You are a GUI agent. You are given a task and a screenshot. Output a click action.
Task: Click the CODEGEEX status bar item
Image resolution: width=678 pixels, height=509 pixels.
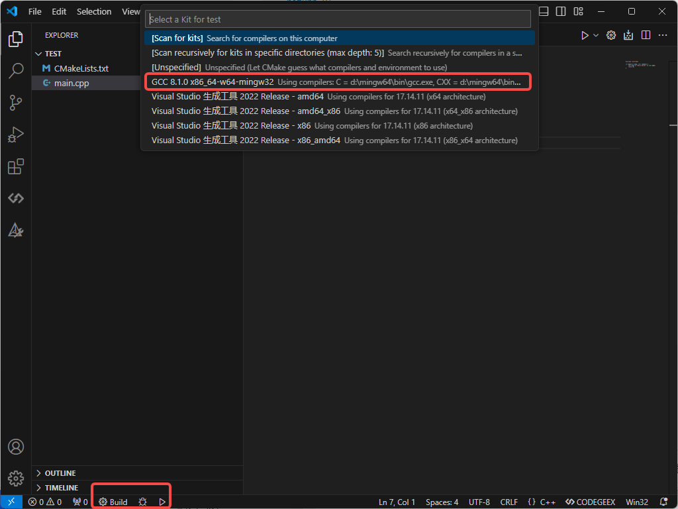tap(590, 502)
